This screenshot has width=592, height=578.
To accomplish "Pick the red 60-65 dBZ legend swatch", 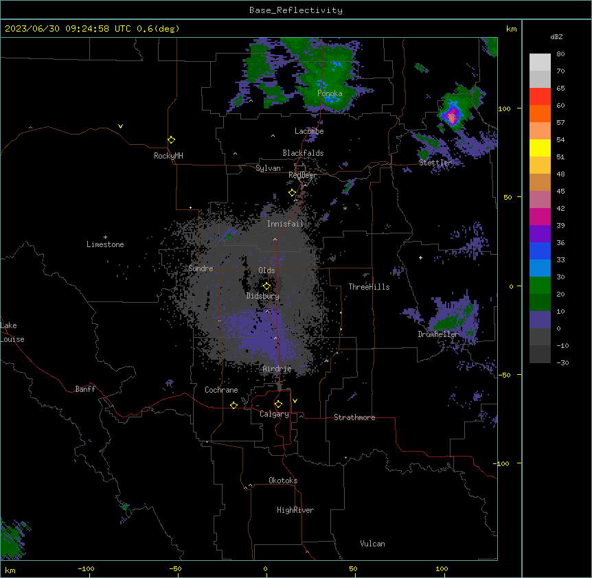I will coord(540,96).
